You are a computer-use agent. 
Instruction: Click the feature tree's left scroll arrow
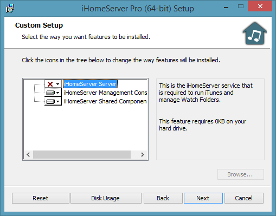pyautogui.click(x=28, y=155)
